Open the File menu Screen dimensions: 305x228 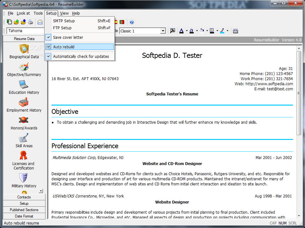[x=10, y=13]
